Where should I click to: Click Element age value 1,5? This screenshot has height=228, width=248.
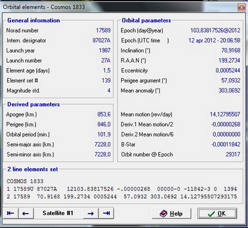(107, 70)
